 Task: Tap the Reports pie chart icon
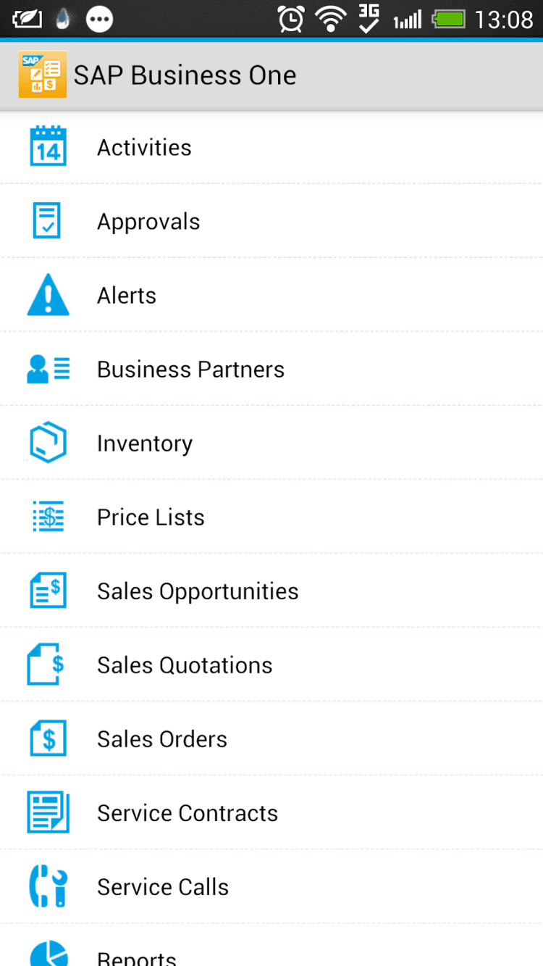tap(48, 952)
